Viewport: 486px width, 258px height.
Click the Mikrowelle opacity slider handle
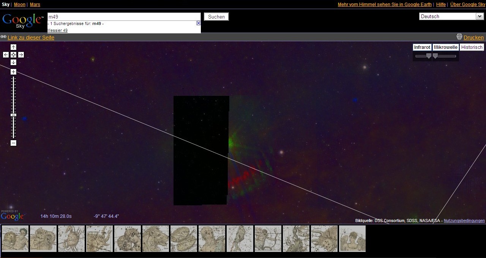pos(435,56)
